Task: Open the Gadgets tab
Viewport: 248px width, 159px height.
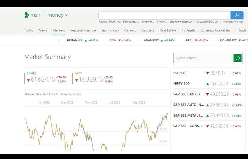Action: click(148, 30)
